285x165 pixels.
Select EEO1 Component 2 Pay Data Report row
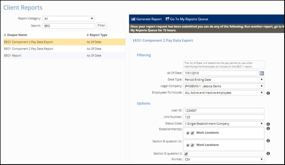click(64, 49)
